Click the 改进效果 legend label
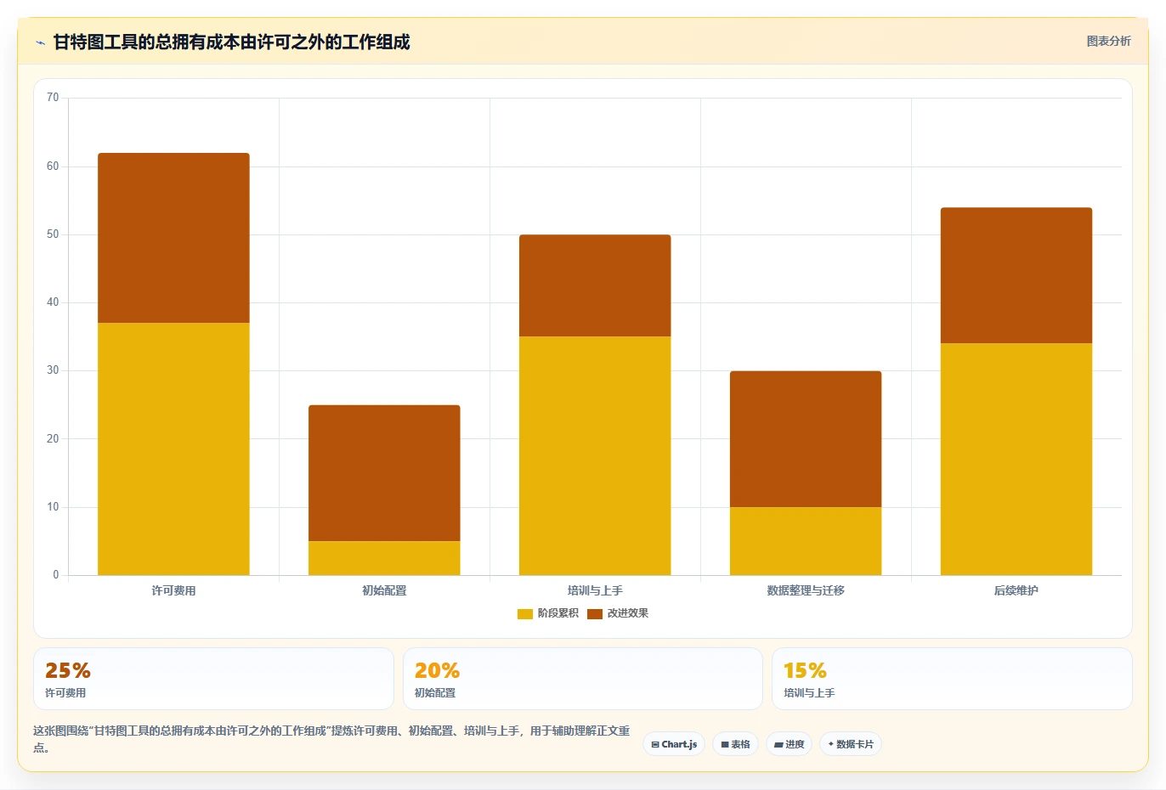 pyautogui.click(x=627, y=613)
